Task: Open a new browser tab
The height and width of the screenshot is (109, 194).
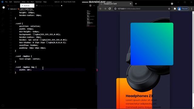Action: click(x=136, y=4)
